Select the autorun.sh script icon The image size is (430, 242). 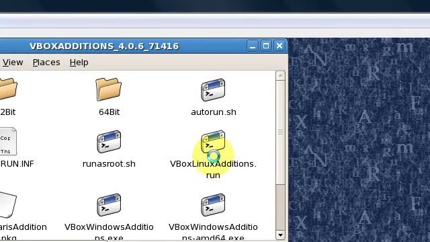[213, 90]
